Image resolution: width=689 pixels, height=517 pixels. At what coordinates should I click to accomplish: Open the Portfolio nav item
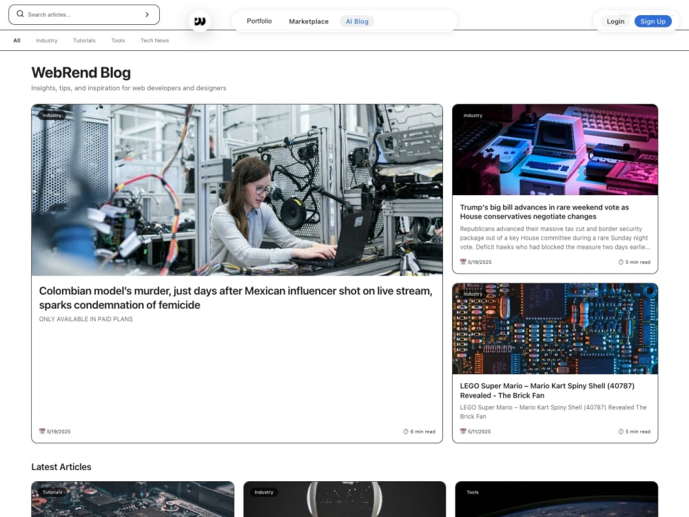point(259,21)
